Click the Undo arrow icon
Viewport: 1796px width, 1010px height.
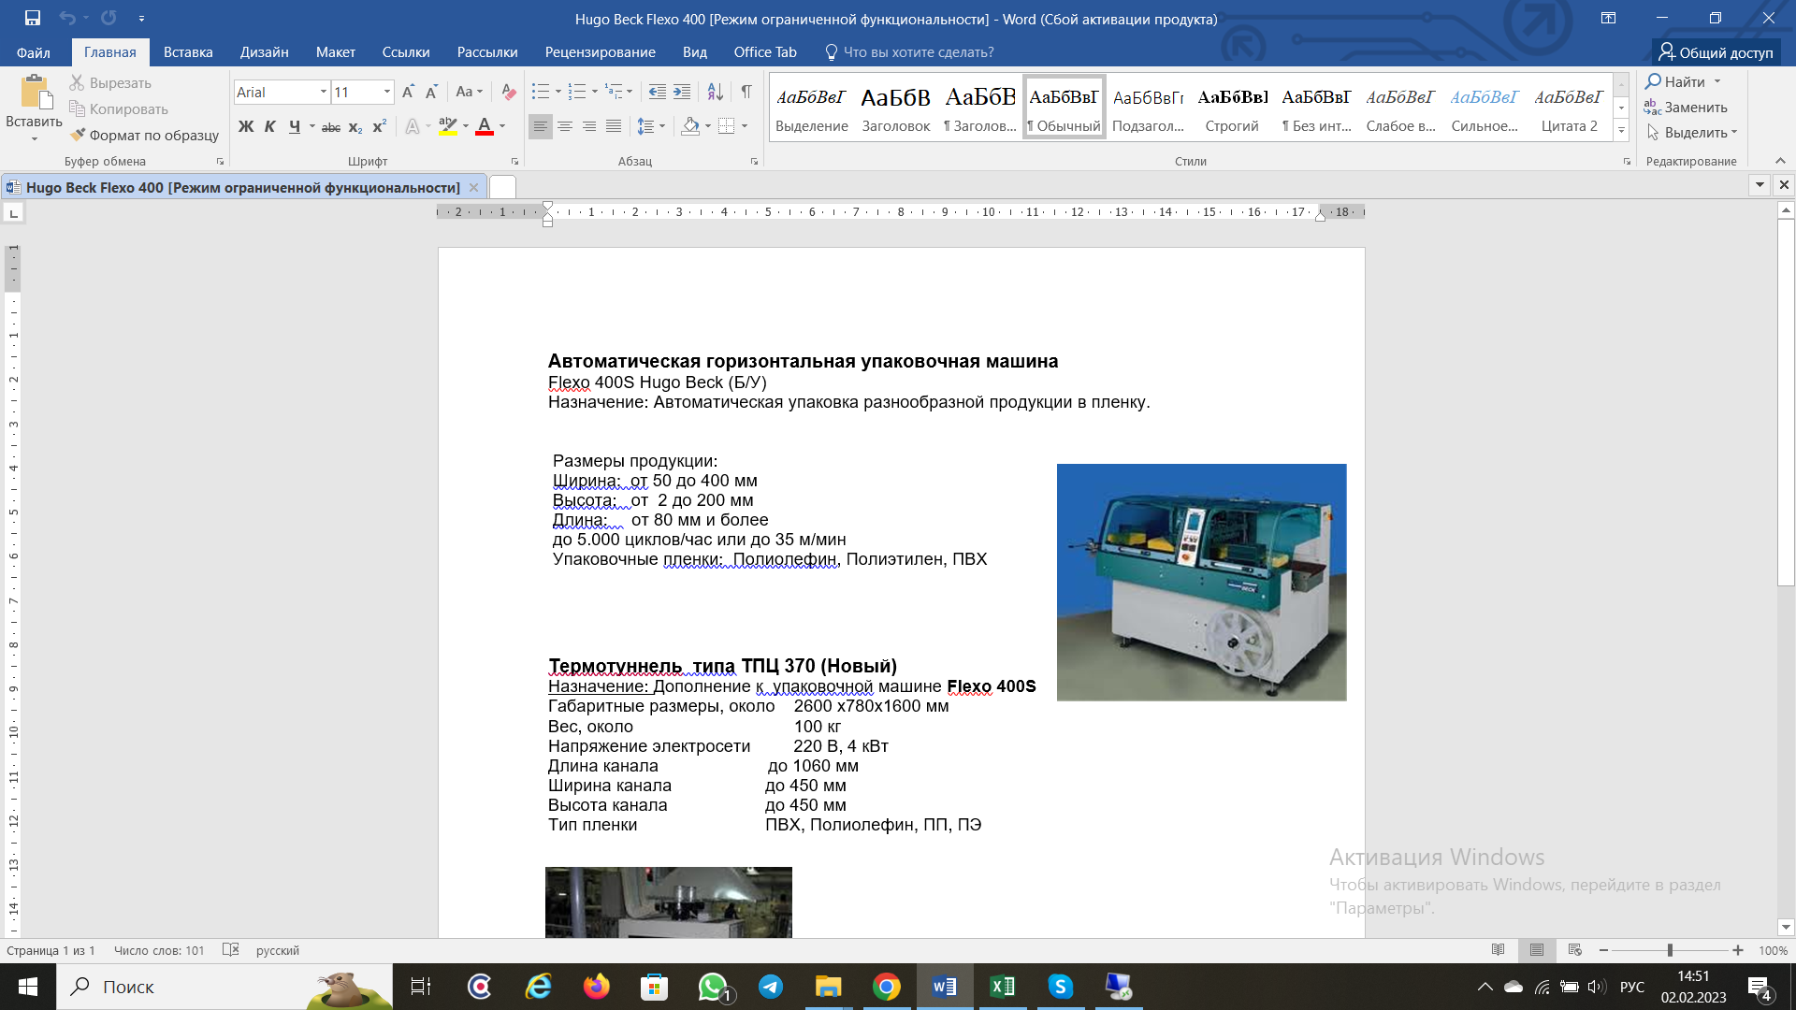(x=66, y=18)
